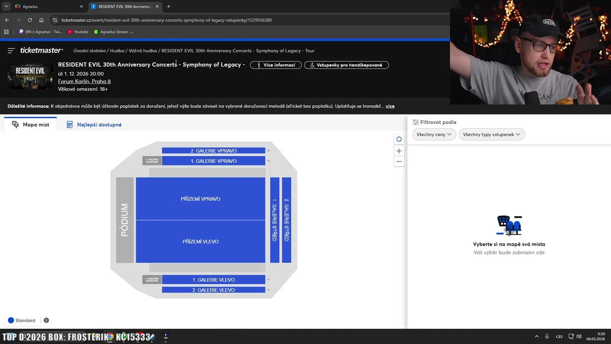
Task: Click the browser forward arrow
Action: click(18, 20)
